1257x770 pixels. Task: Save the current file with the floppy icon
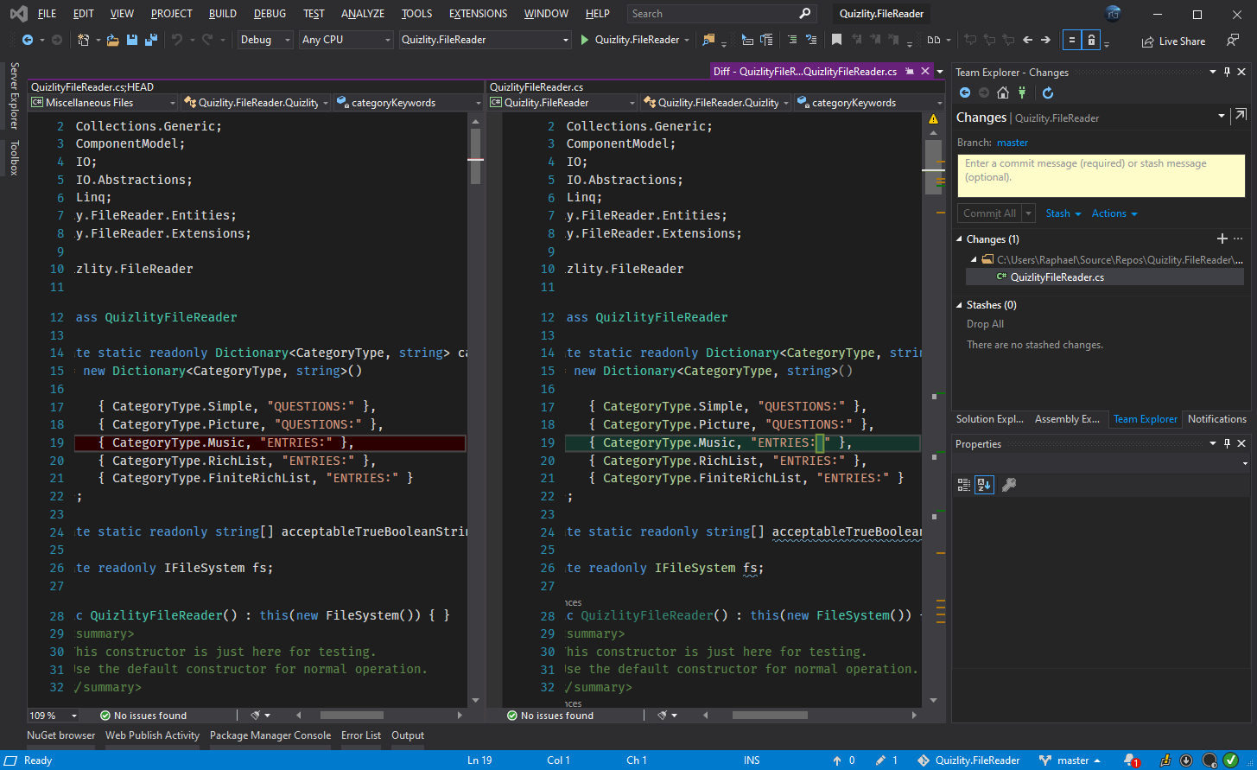point(132,40)
